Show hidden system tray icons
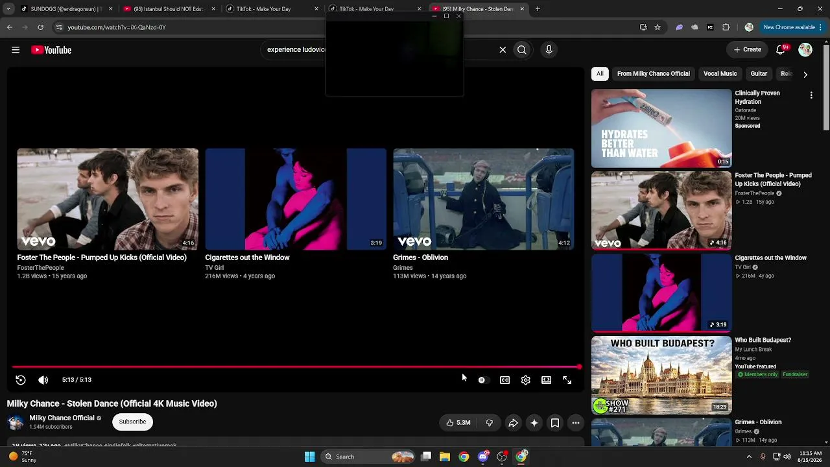 750,457
